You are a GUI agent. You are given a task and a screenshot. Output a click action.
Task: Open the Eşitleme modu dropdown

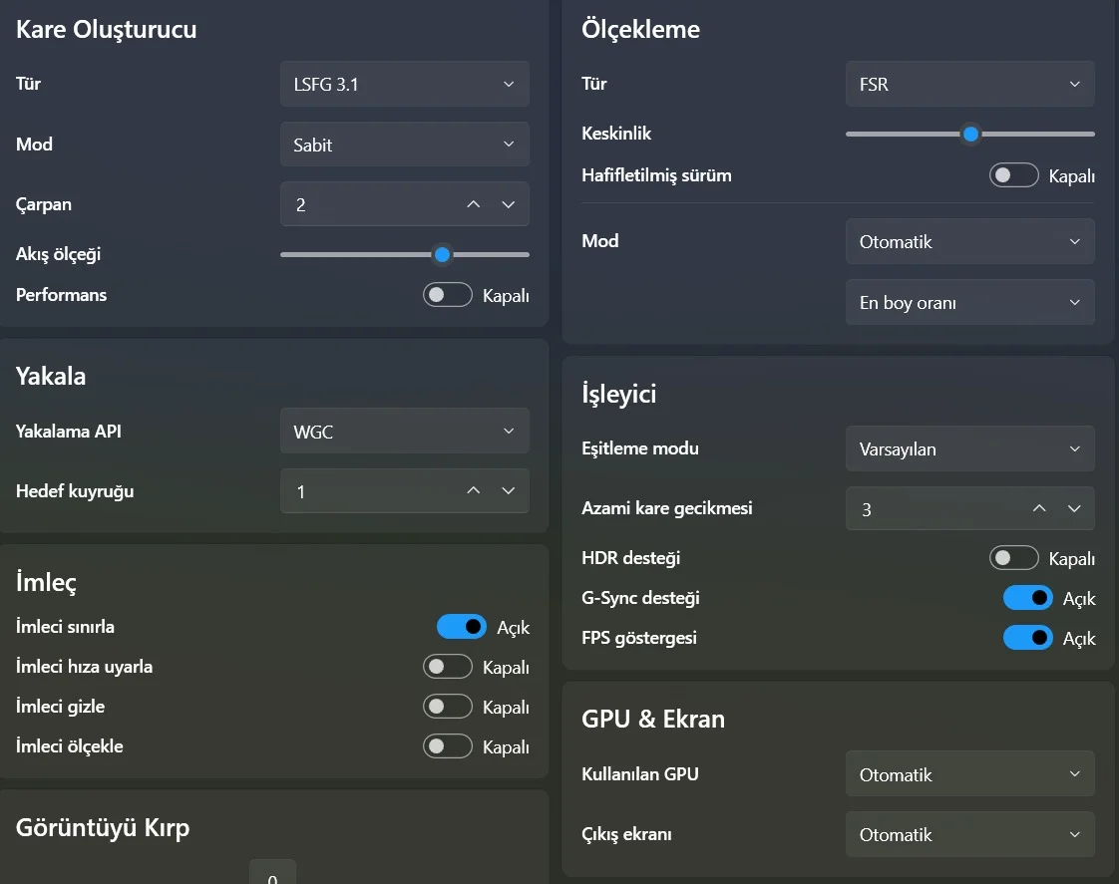click(x=969, y=448)
